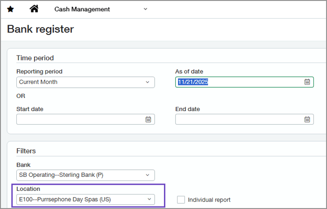Click the Filters section heading
This screenshot has height=209, width=327.
tap(26, 151)
